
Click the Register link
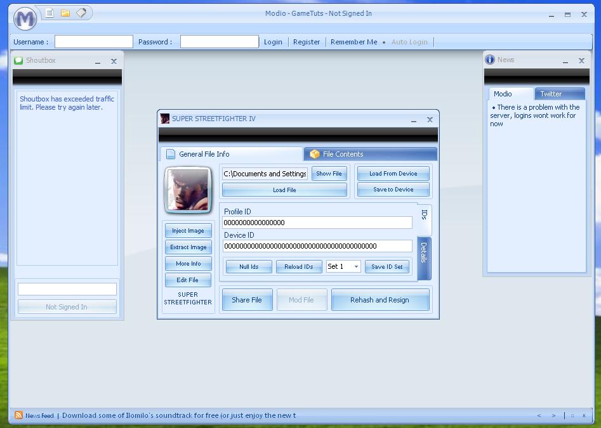coord(307,42)
